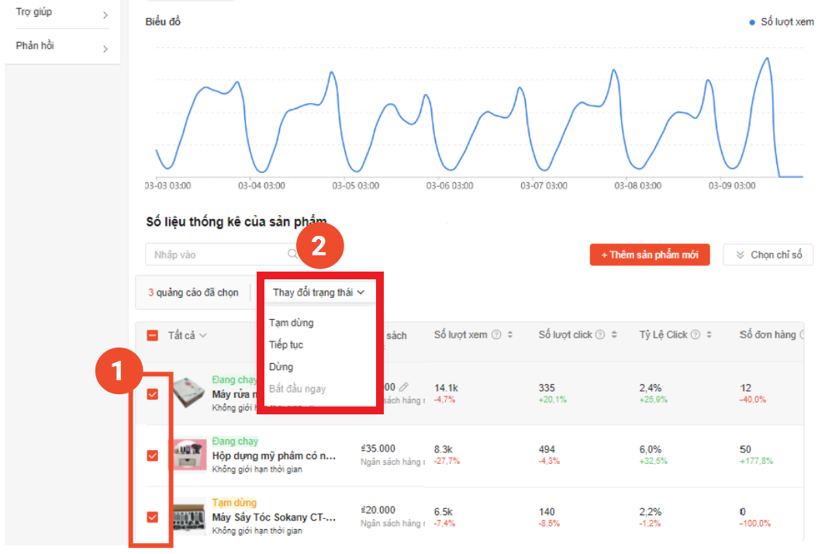
Task: Sort by Tỷ Lệ Click column arrows
Action: [x=709, y=335]
